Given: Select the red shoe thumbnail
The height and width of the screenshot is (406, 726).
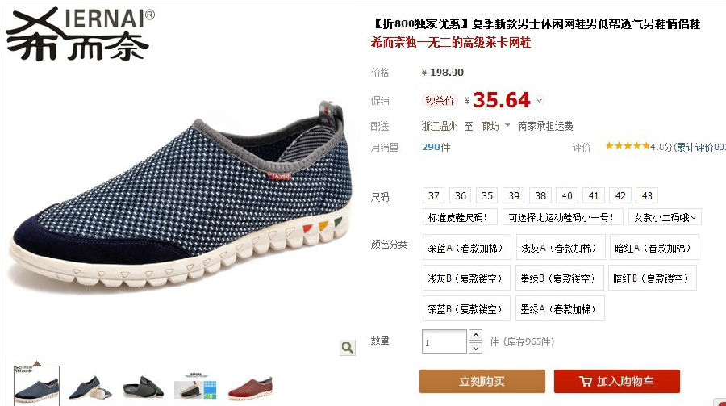Looking at the screenshot, I should 251,387.
